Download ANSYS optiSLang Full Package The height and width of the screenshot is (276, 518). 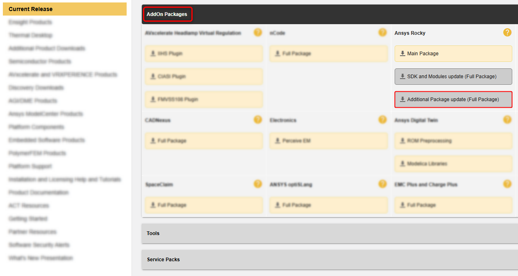pos(328,205)
